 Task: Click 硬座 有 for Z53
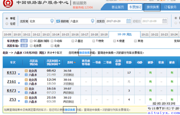pyautogui.click(x=172, y=99)
